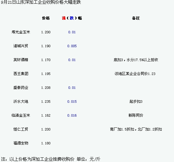Screen dimensions: 174x162
Task: Select the 恒仁工贸 row label
Action: [21, 129]
